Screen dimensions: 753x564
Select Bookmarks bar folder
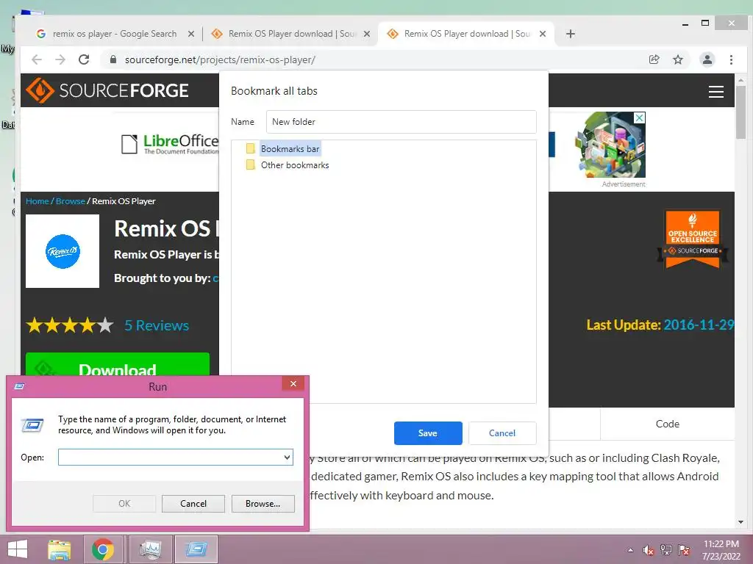[290, 148]
